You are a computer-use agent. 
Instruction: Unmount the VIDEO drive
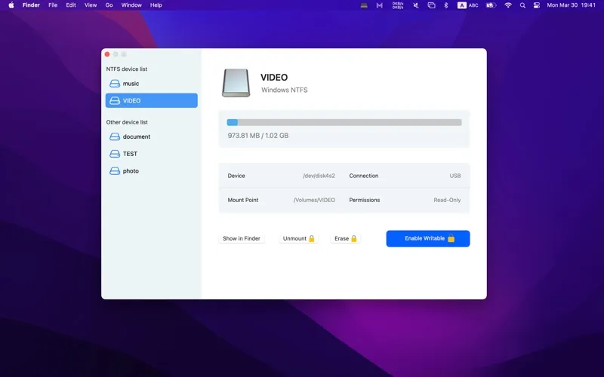point(298,238)
